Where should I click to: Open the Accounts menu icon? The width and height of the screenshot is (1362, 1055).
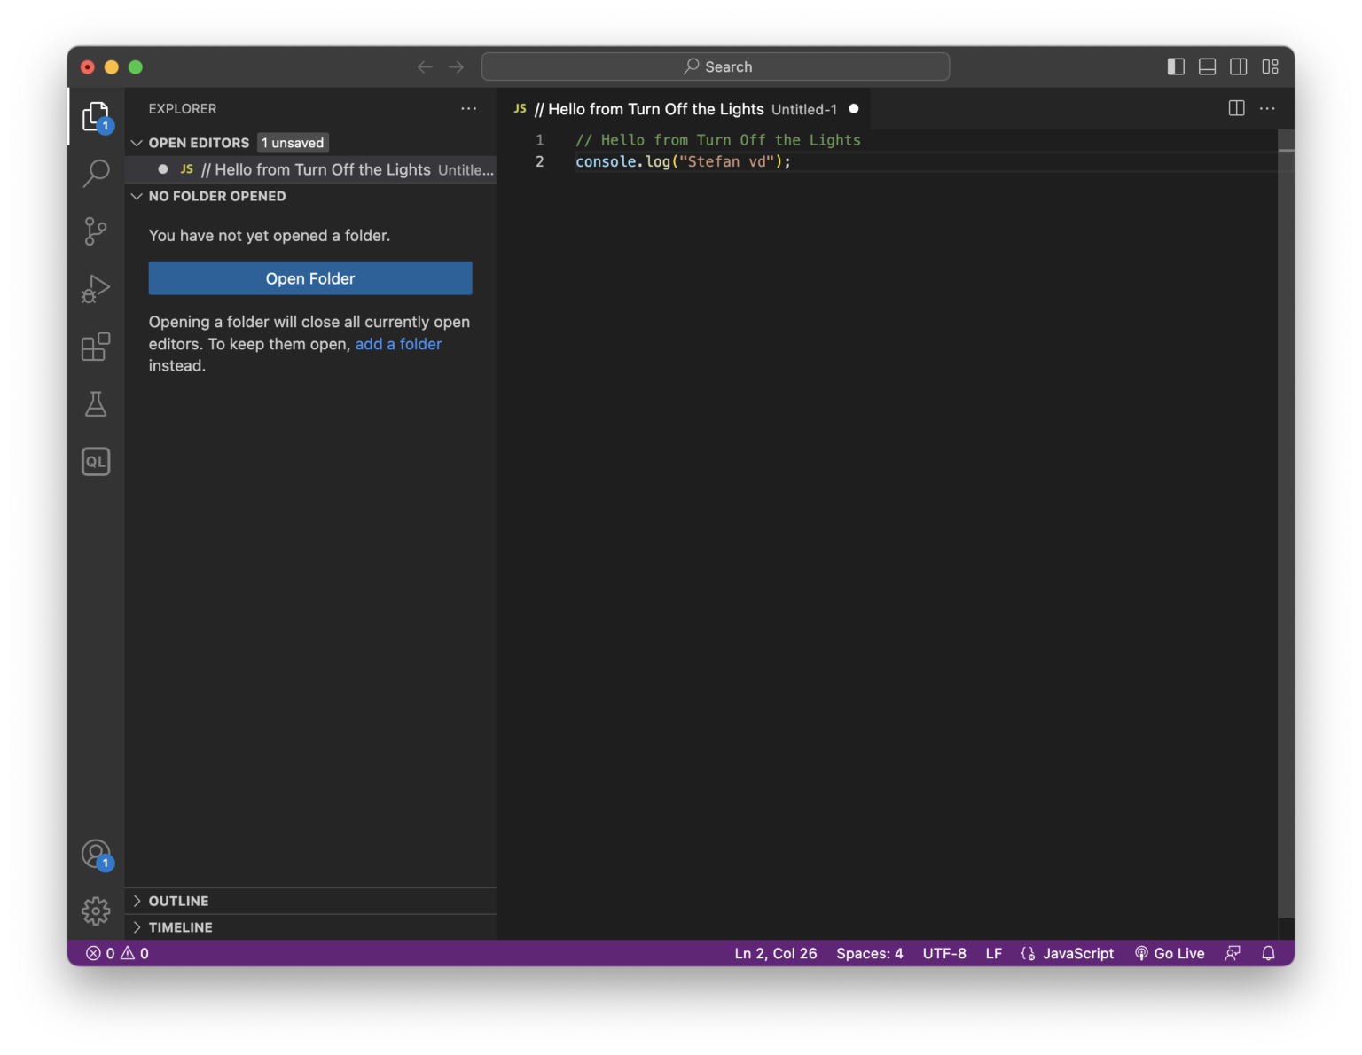click(96, 855)
